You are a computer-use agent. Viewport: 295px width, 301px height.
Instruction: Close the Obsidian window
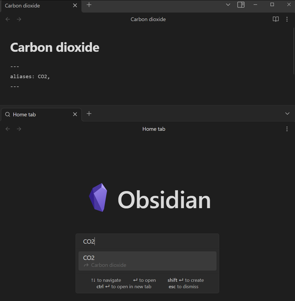(x=289, y=5)
